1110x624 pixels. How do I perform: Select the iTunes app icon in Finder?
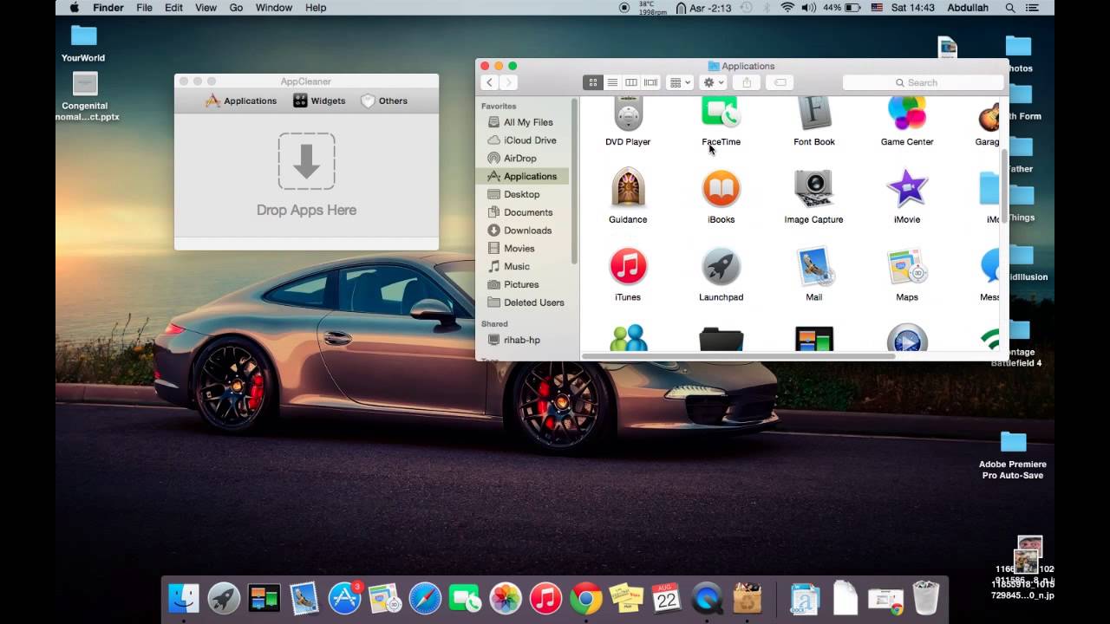(628, 266)
